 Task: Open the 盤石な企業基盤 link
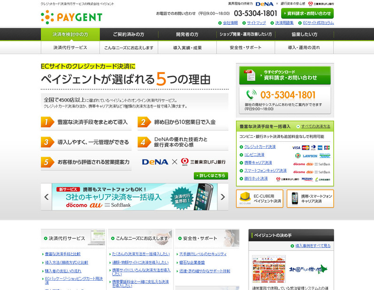click(x=192, y=262)
